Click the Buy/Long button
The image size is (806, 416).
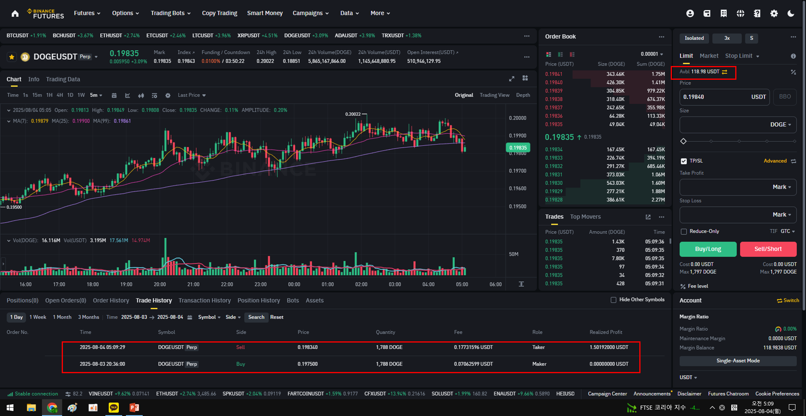pos(708,249)
